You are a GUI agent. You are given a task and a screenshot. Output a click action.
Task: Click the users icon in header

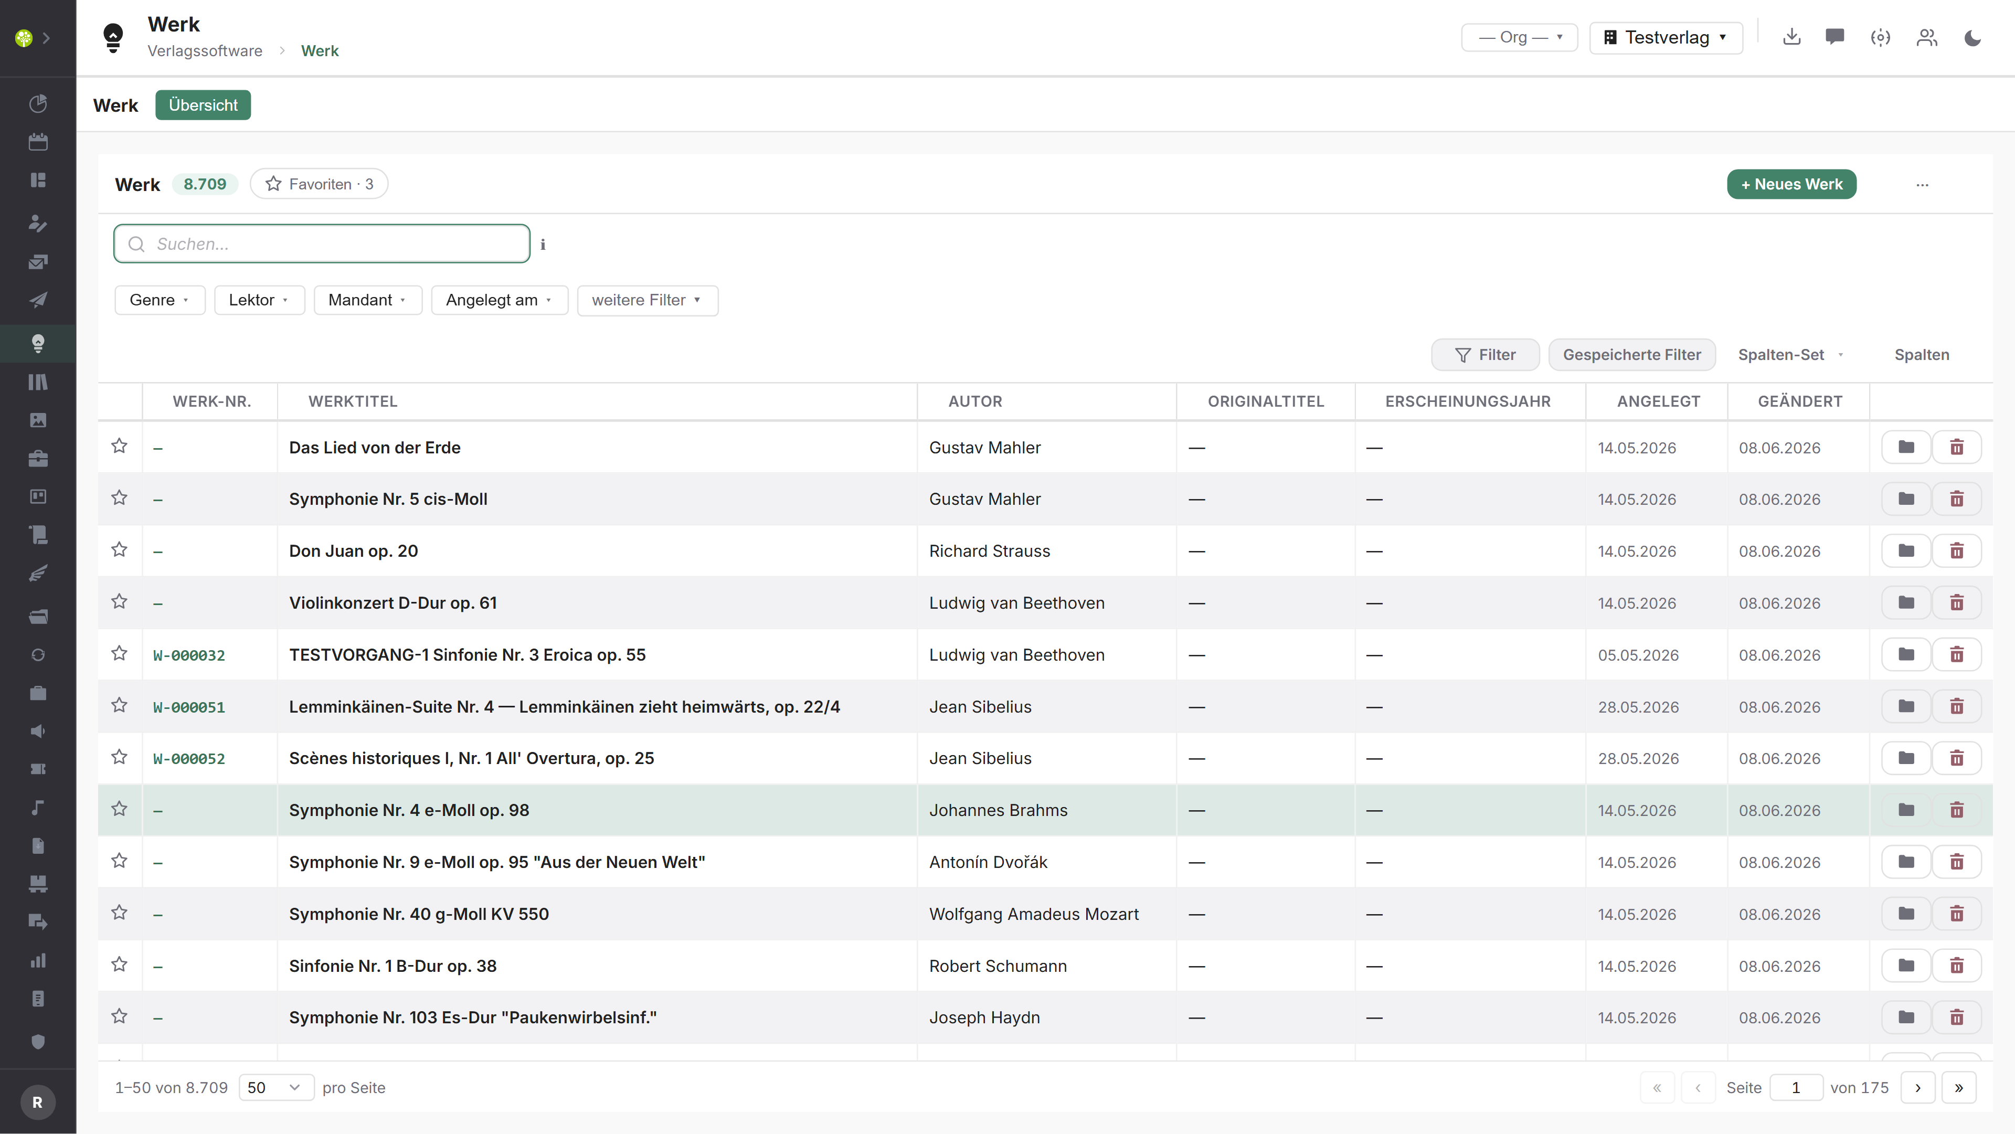coord(1927,38)
